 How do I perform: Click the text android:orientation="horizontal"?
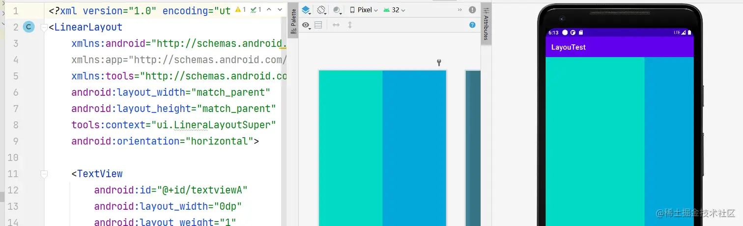pos(162,141)
